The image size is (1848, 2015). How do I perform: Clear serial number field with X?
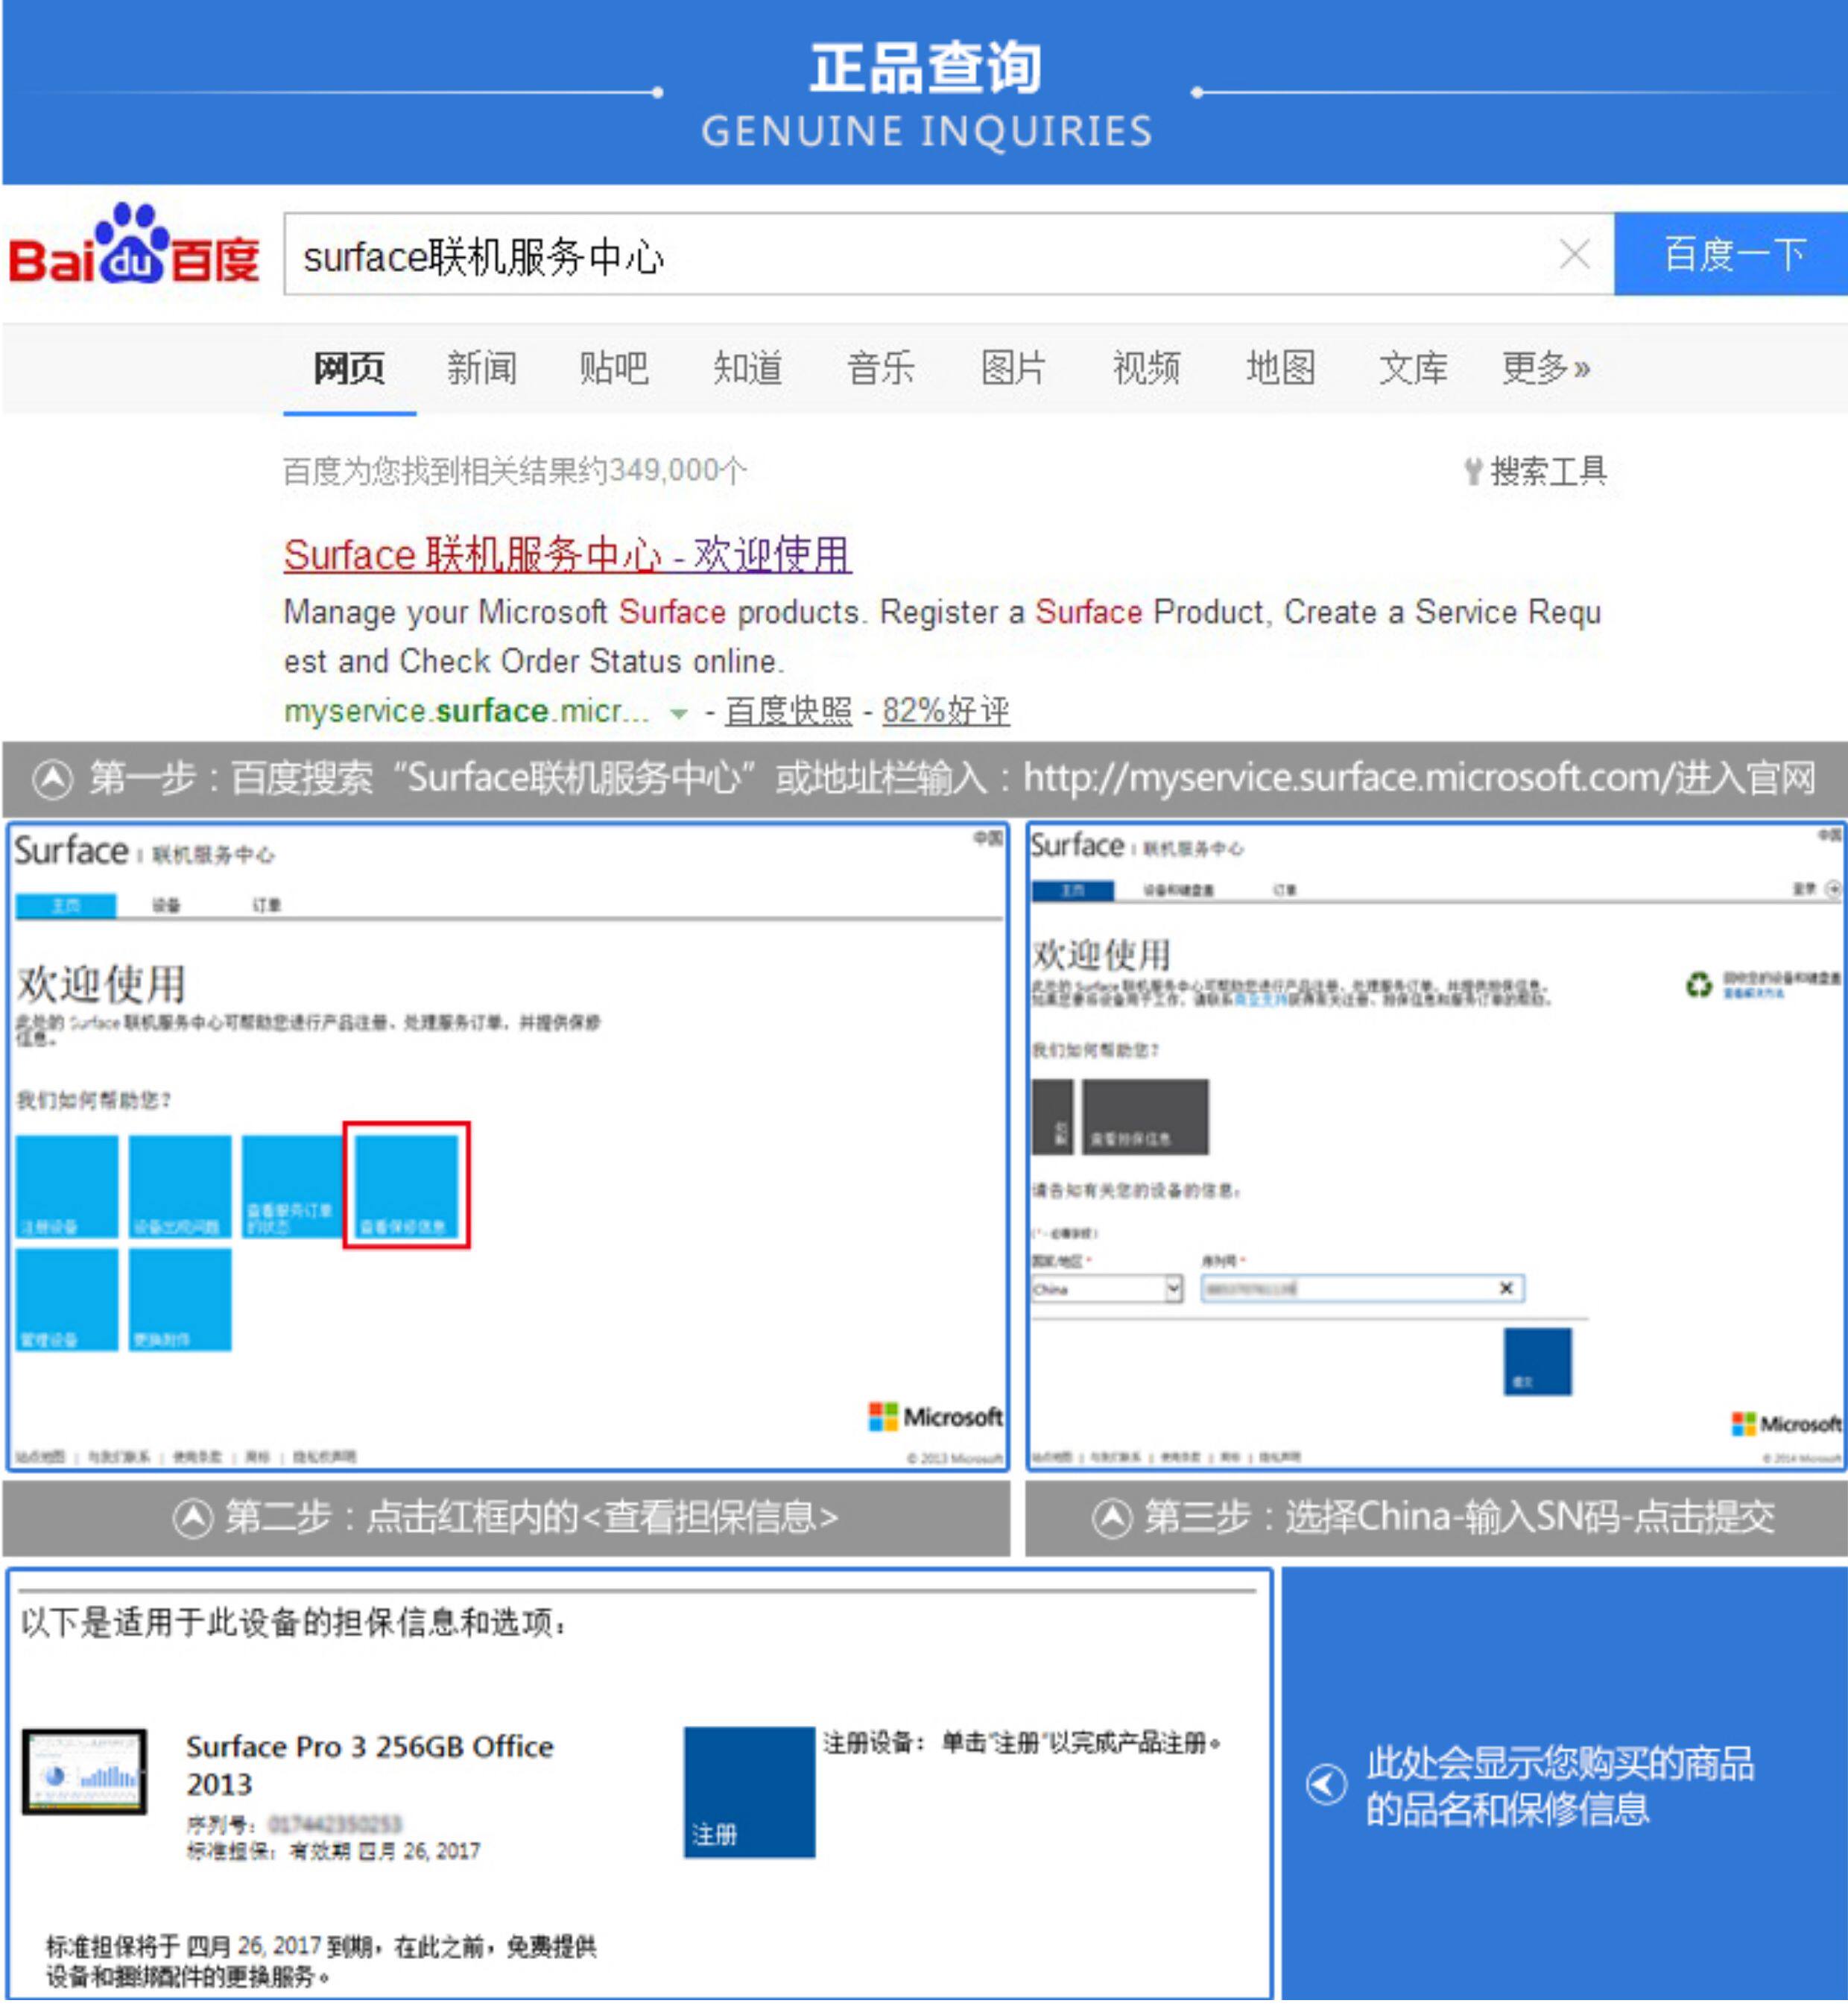coord(1505,1288)
